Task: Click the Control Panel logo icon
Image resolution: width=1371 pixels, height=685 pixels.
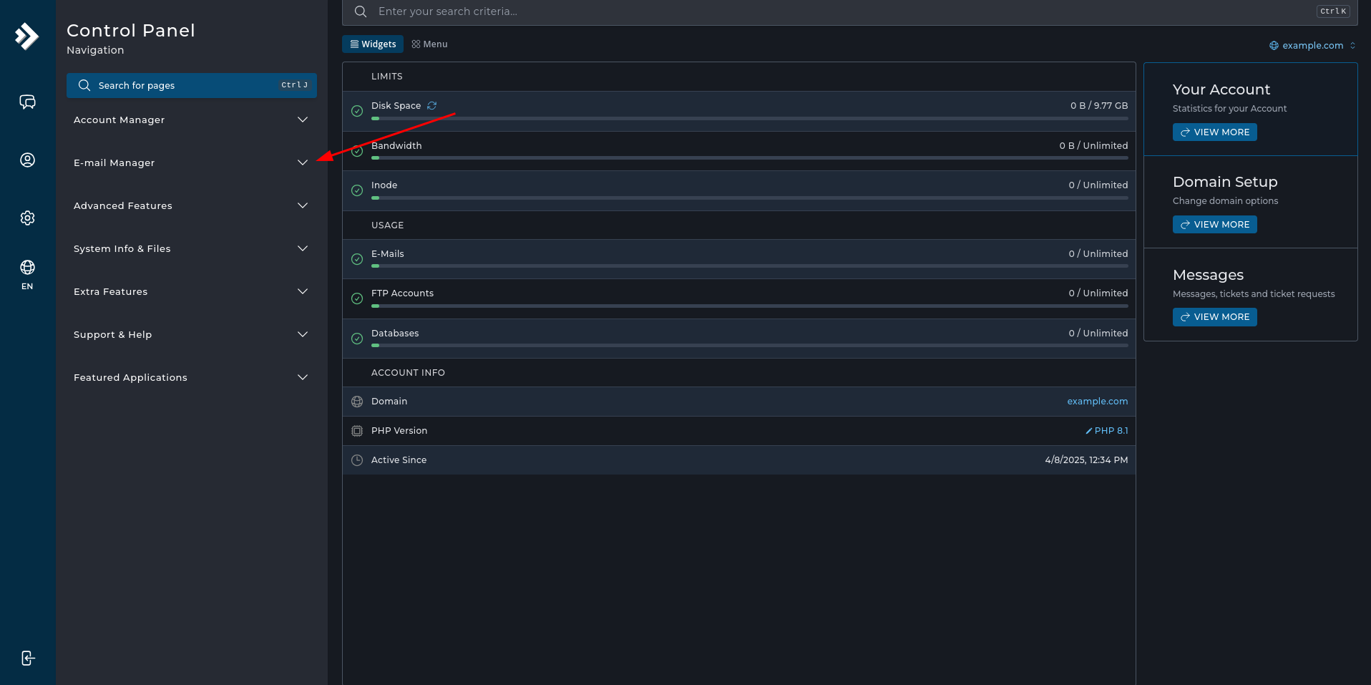Action: coord(26,36)
